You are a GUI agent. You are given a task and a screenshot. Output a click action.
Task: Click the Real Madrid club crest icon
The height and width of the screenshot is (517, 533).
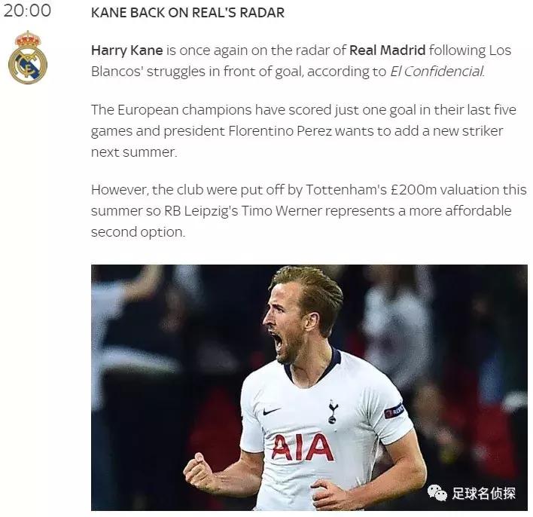pos(28,57)
